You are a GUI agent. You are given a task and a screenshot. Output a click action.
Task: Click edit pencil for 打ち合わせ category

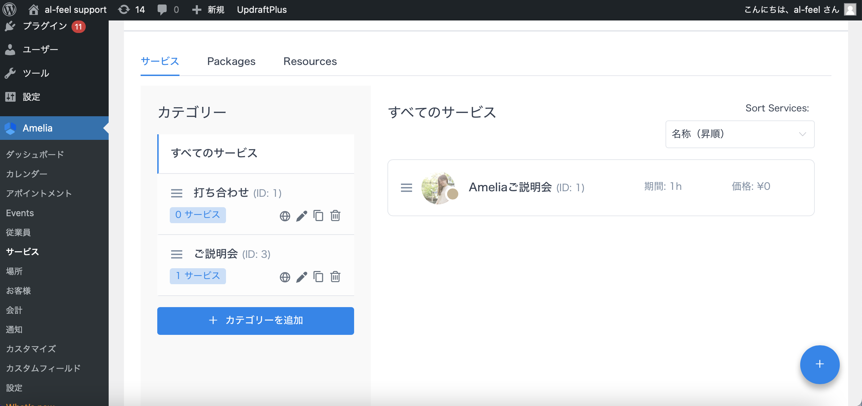pyautogui.click(x=302, y=216)
